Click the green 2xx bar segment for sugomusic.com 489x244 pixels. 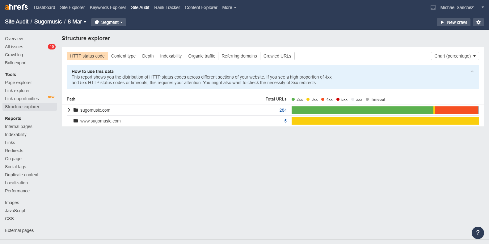[x=362, y=110]
